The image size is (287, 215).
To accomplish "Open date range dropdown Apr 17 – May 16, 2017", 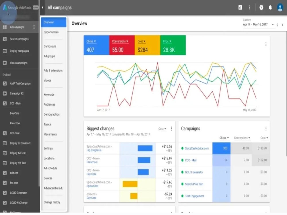I will tap(258, 24).
